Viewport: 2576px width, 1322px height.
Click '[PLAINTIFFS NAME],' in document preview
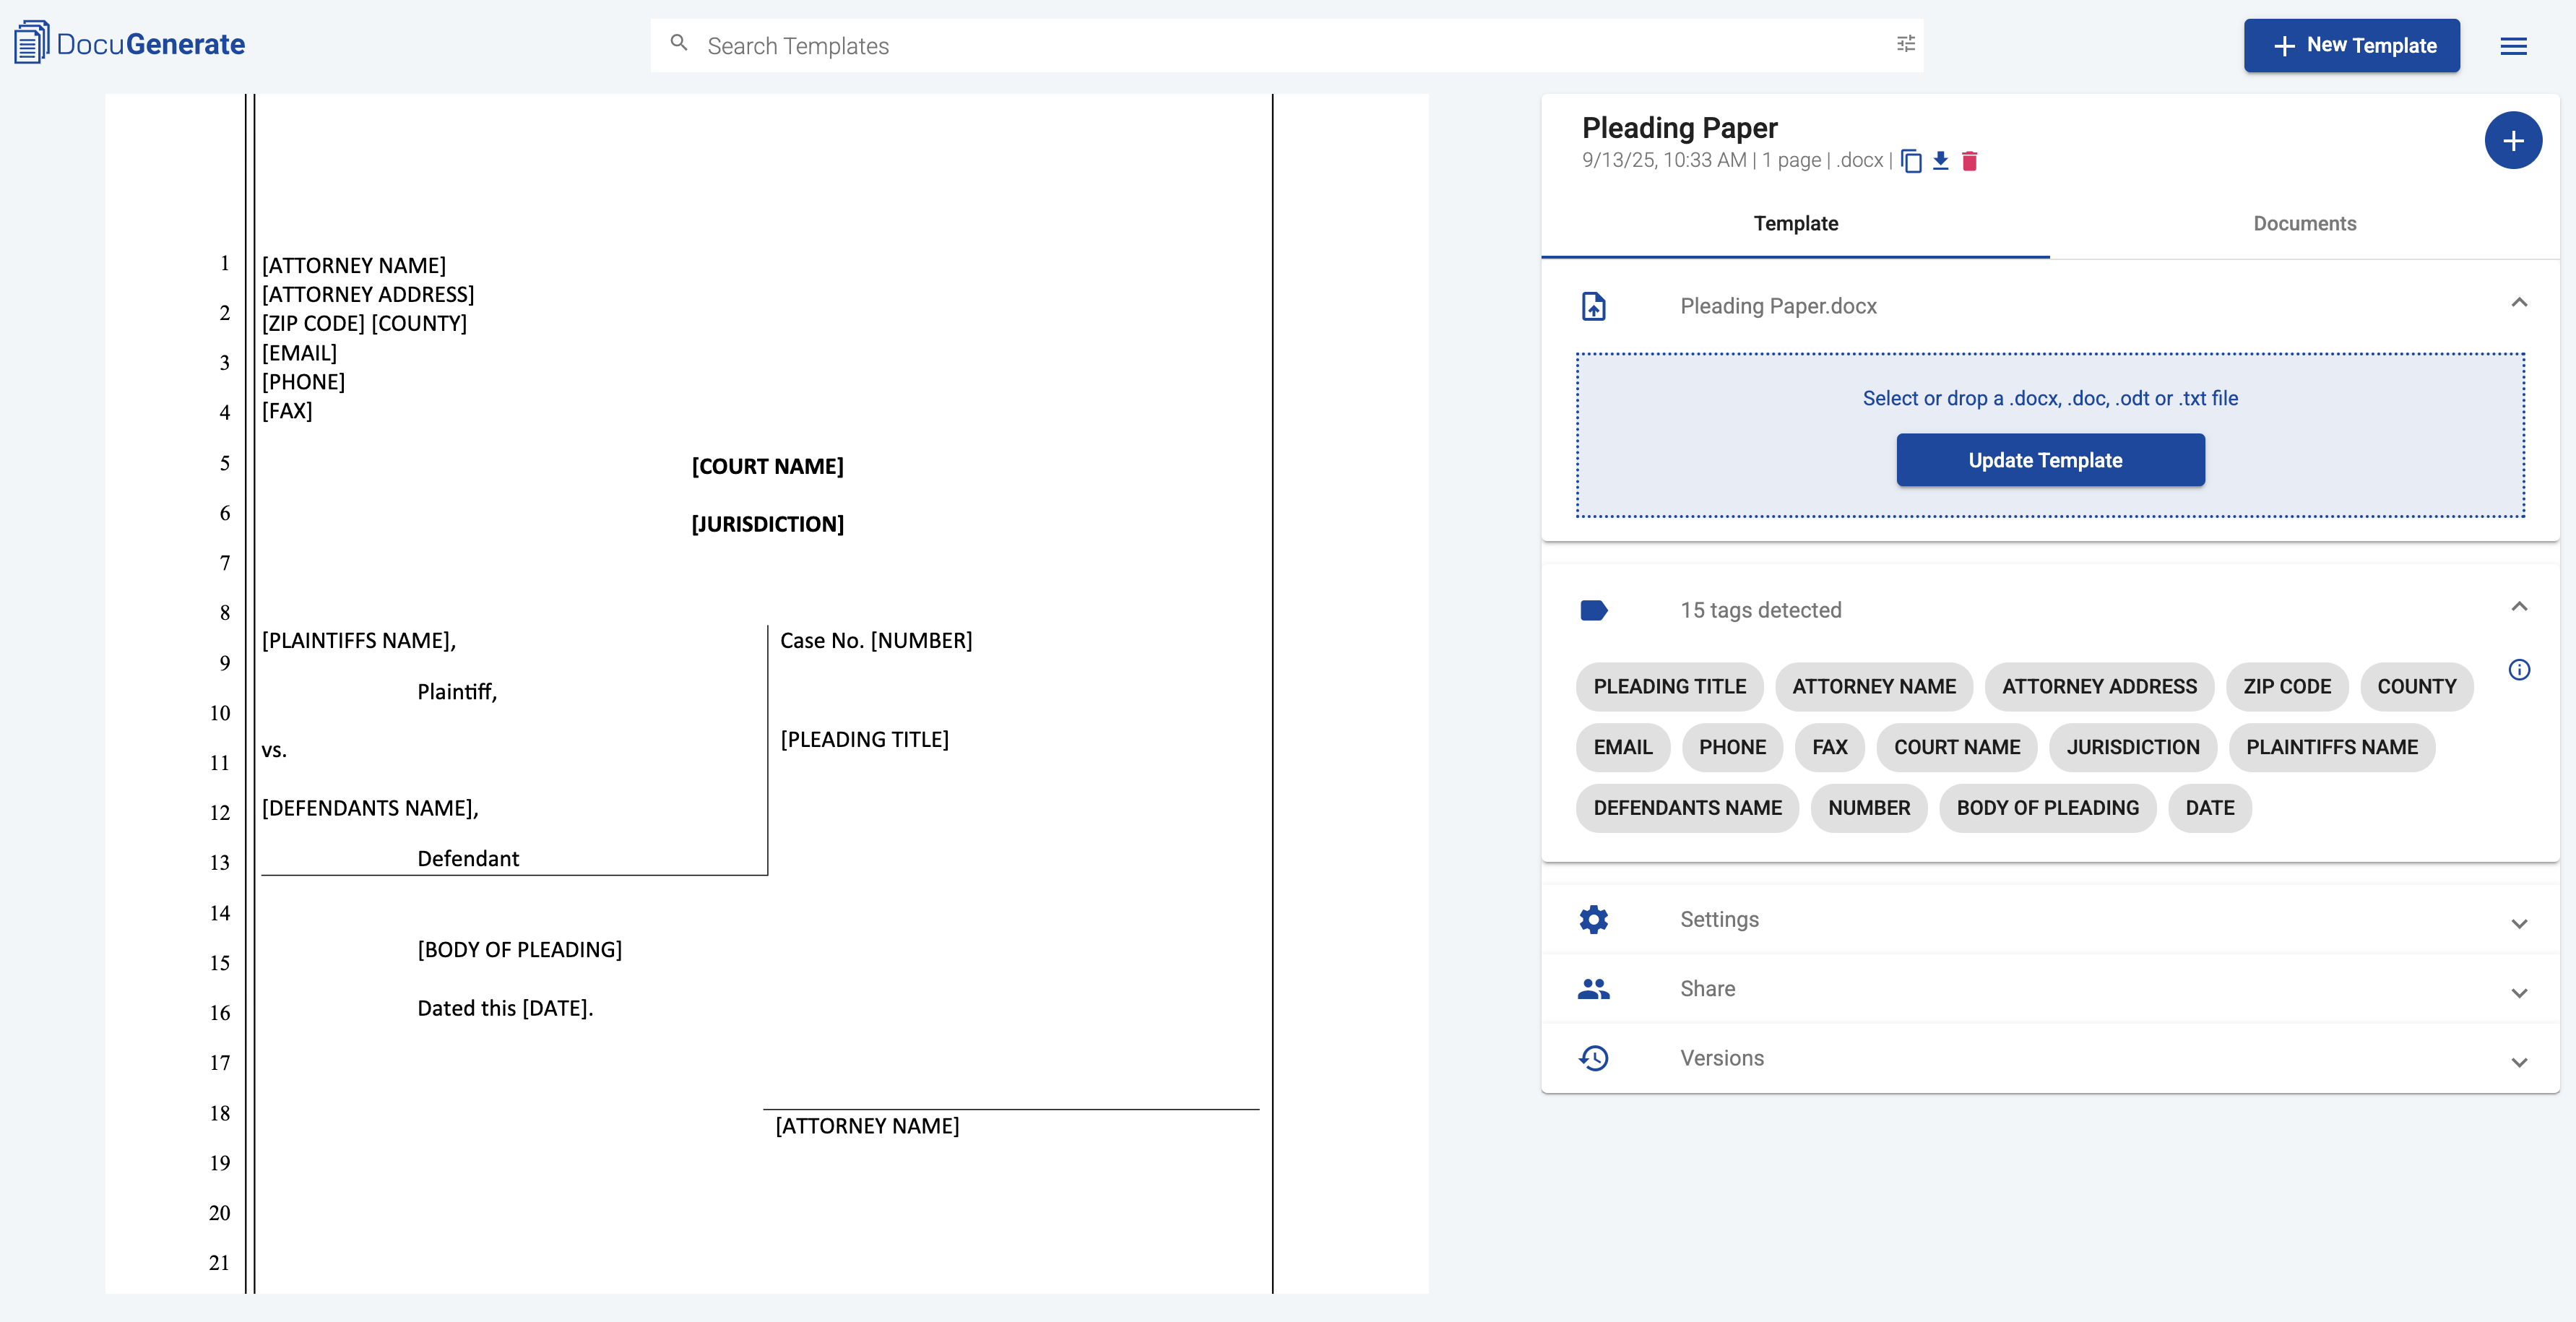click(358, 641)
